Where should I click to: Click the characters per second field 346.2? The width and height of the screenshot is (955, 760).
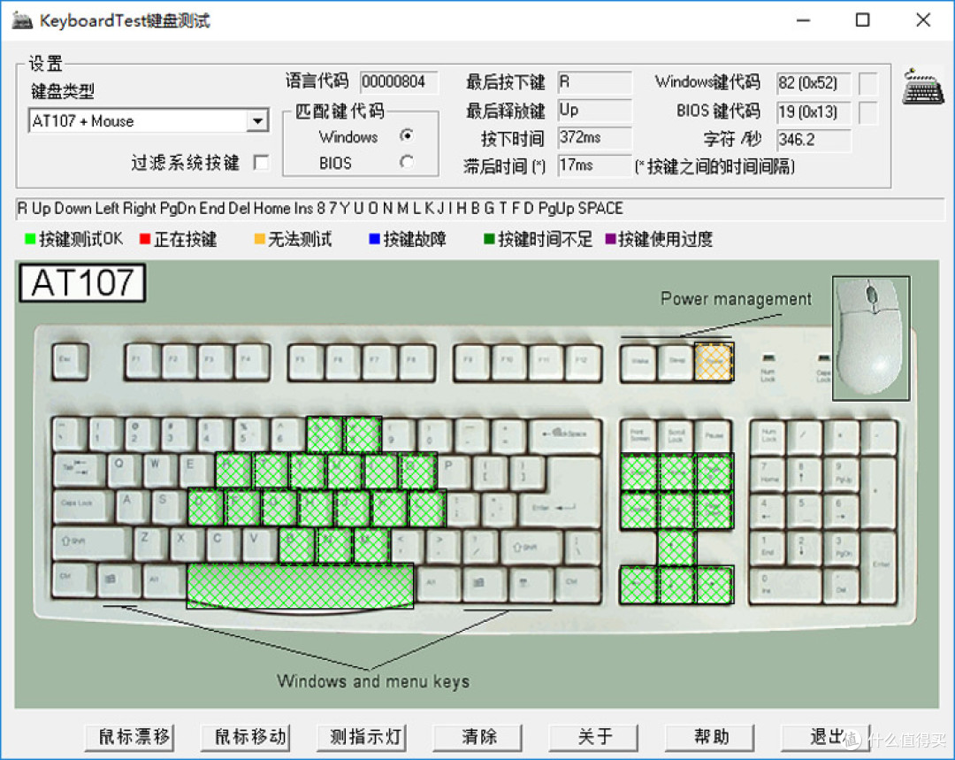[814, 140]
